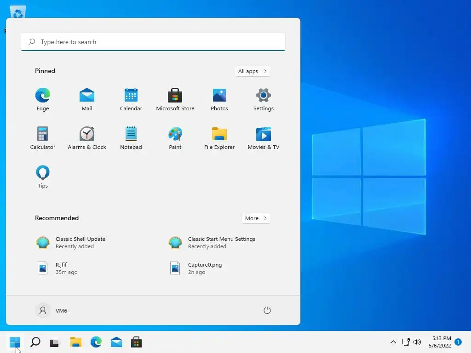
Task: Open the VM6 user account menu
Action: (52, 310)
